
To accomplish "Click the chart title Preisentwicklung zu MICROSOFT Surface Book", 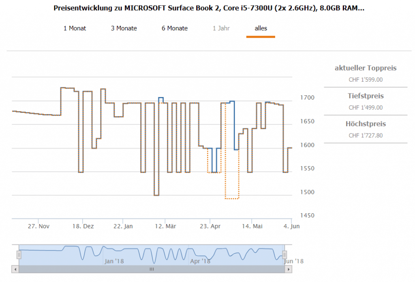I will (209, 8).
